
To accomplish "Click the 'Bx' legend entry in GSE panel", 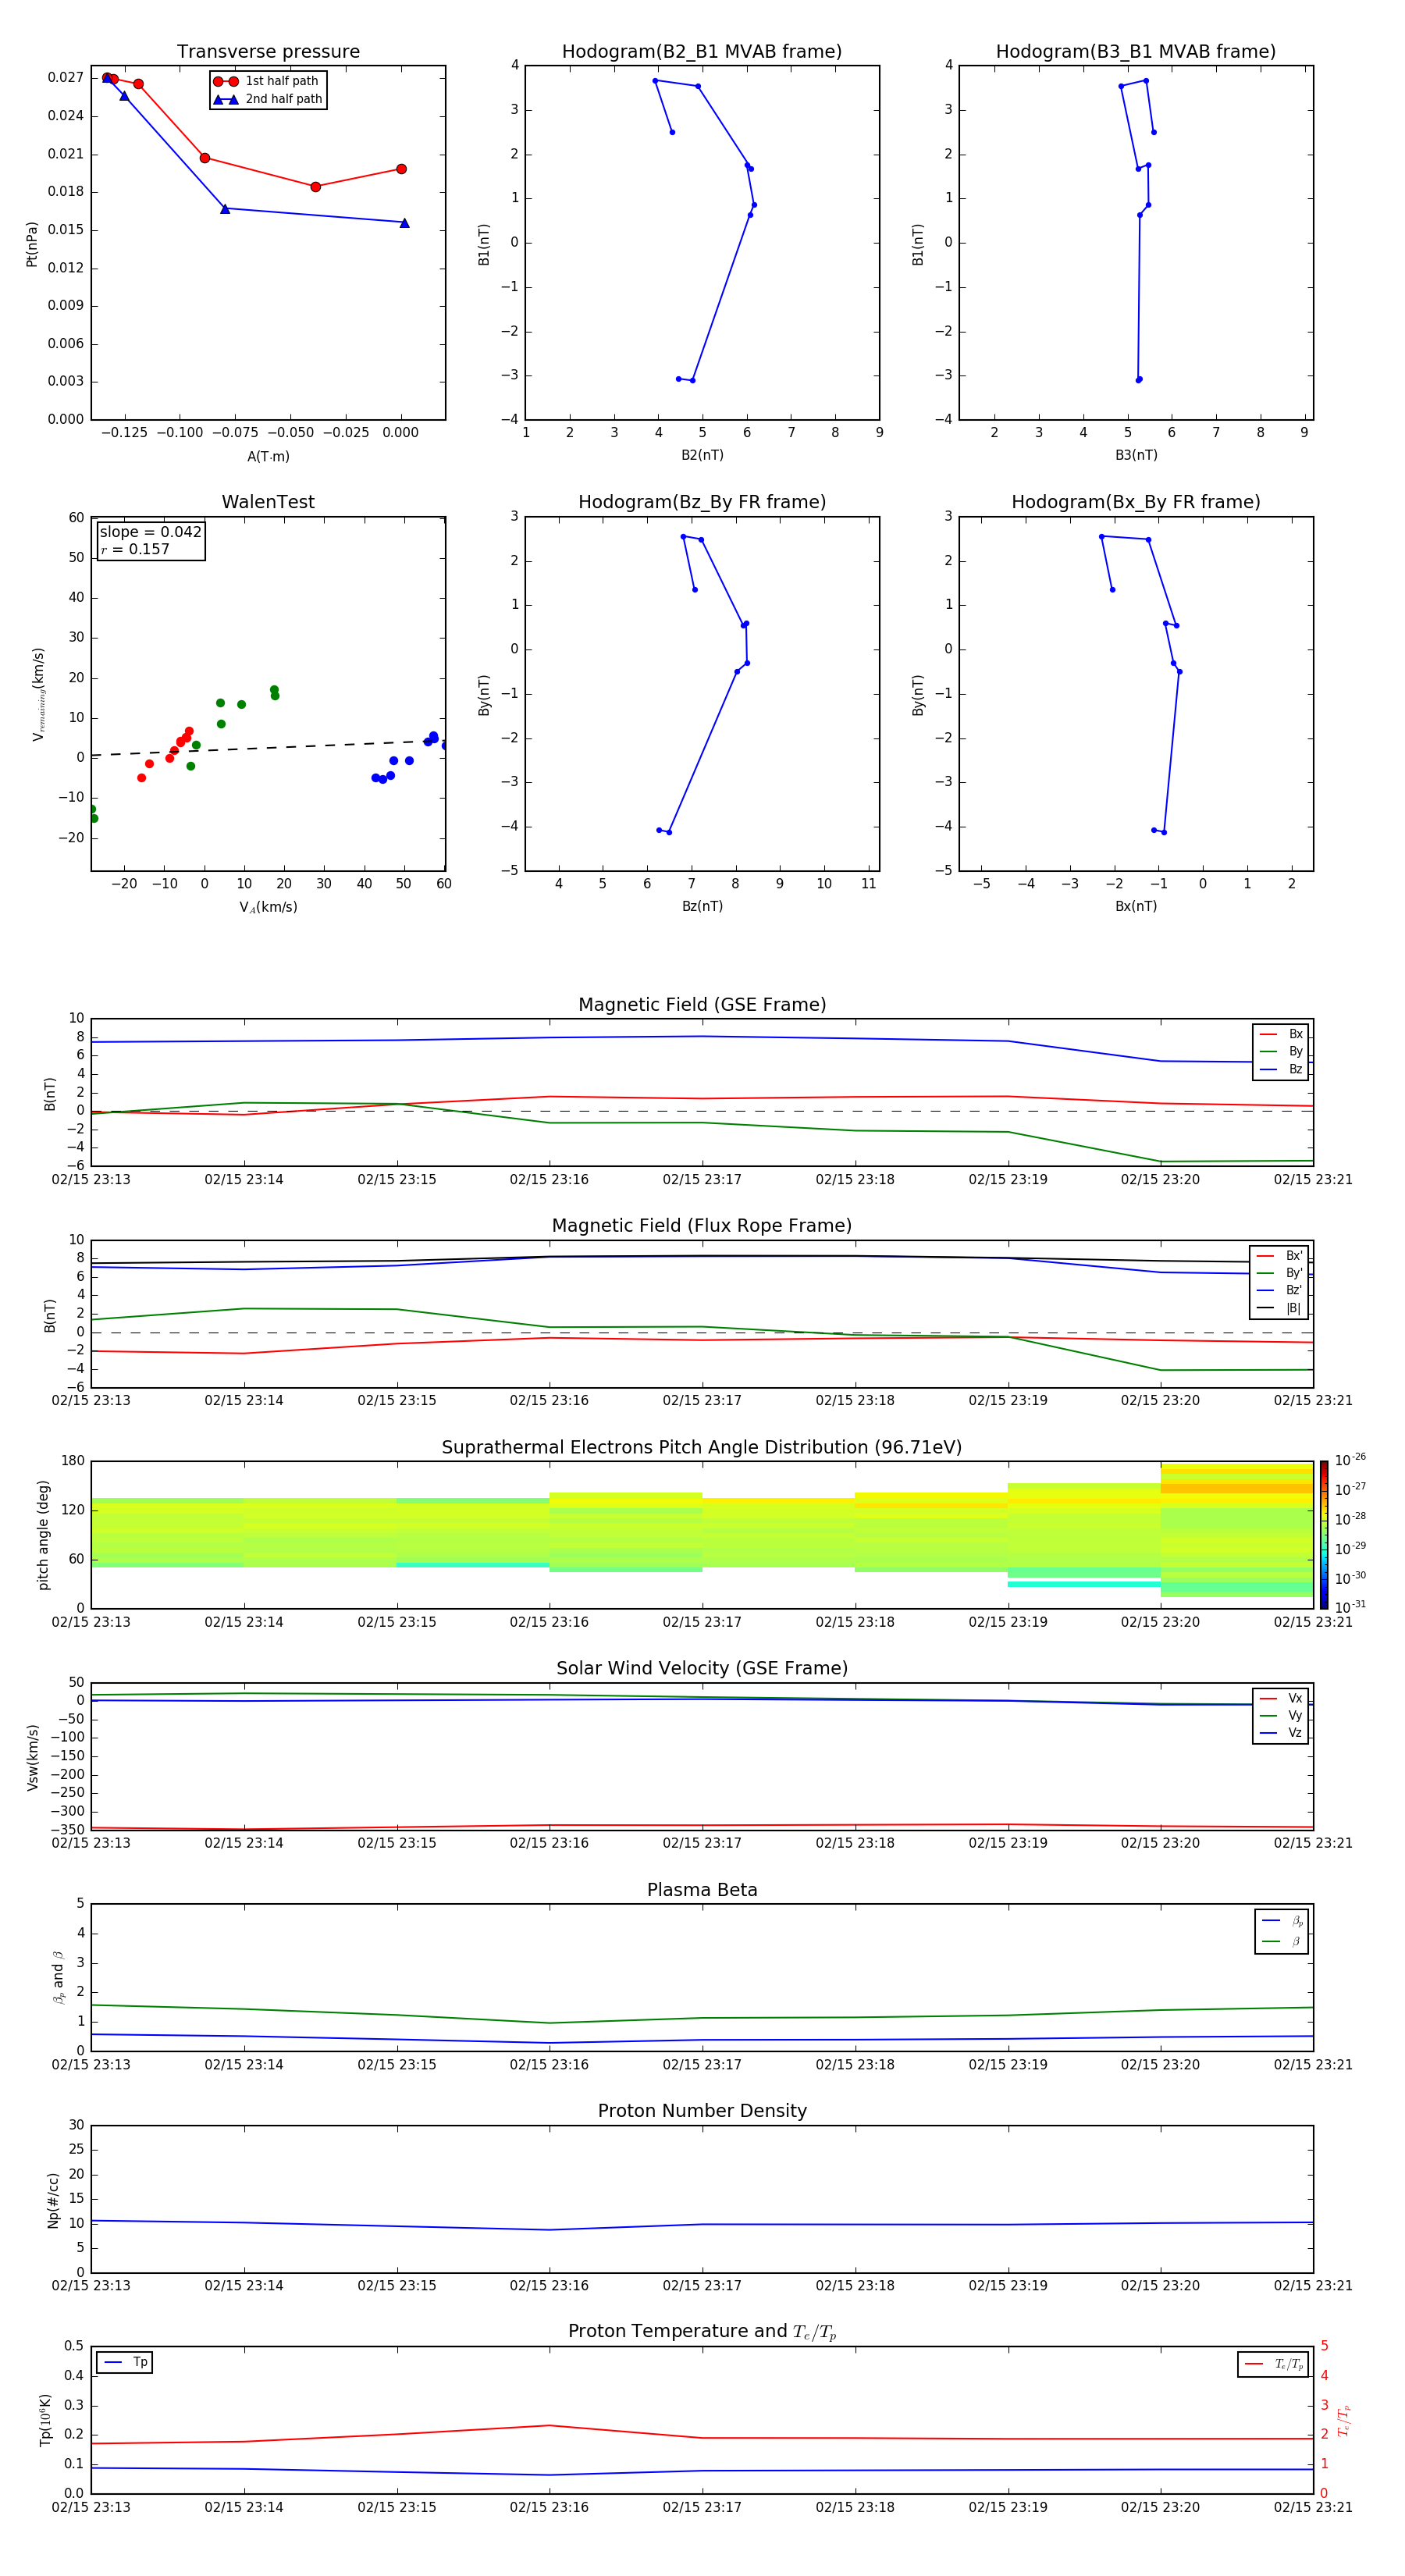I will pyautogui.click(x=1282, y=1034).
